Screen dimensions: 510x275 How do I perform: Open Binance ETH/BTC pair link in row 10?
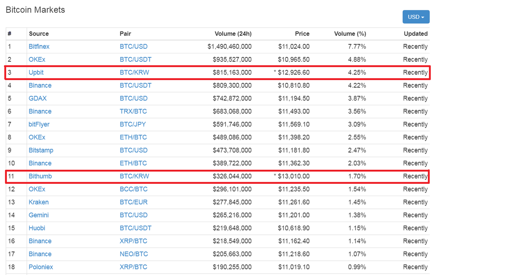point(133,163)
